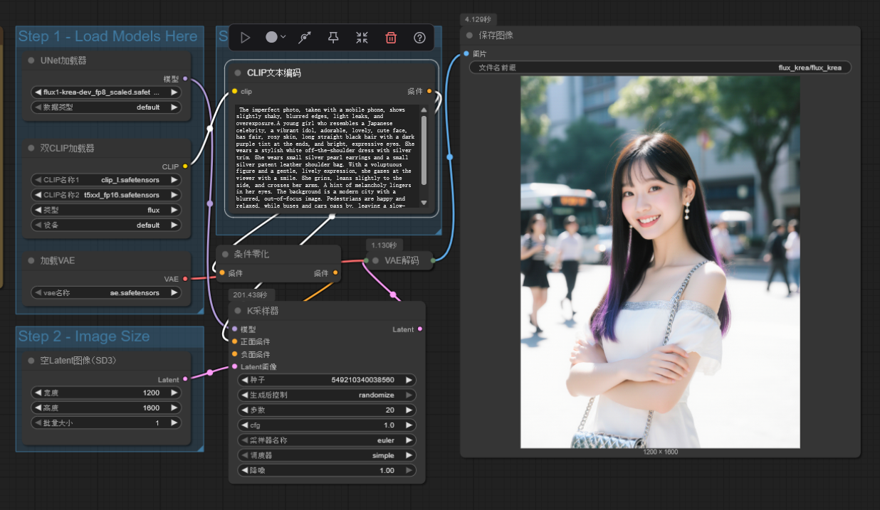Toggle collapse dot on UNet加载器 node
This screenshot has width=880, height=510.
31,60
